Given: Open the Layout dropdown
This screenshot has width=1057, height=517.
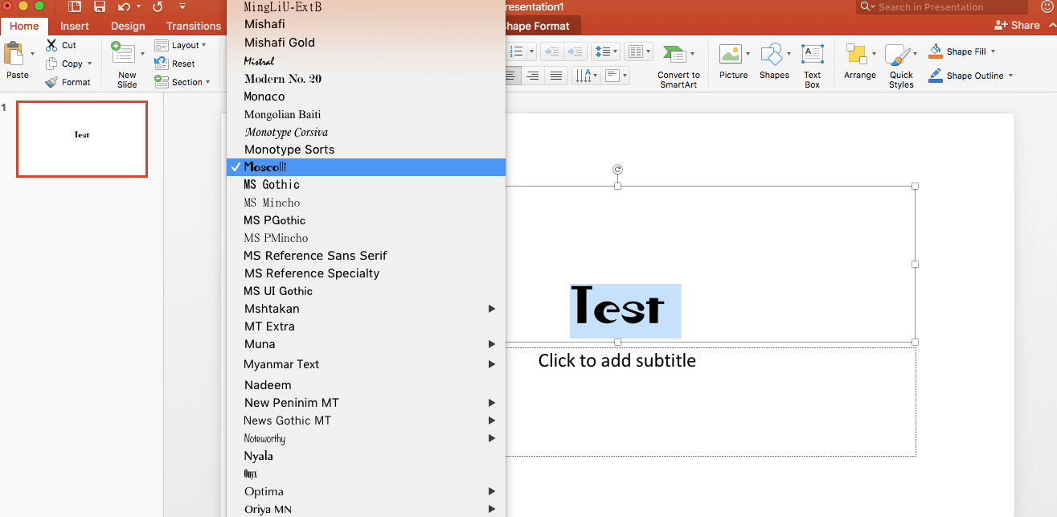Looking at the screenshot, I should point(182,45).
